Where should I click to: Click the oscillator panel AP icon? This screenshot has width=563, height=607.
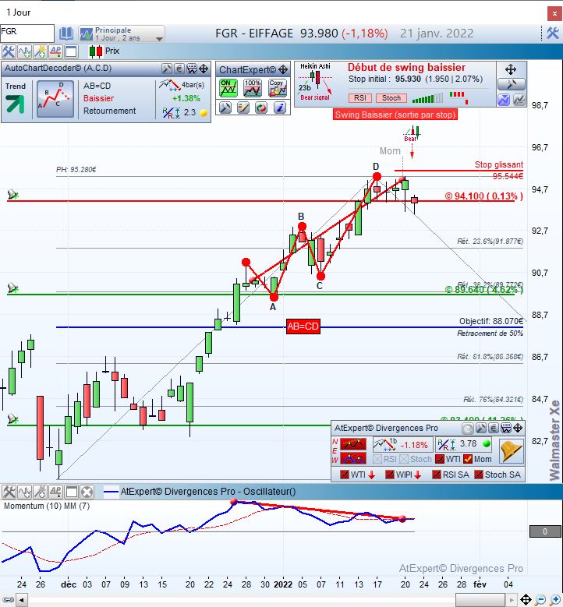(55, 492)
